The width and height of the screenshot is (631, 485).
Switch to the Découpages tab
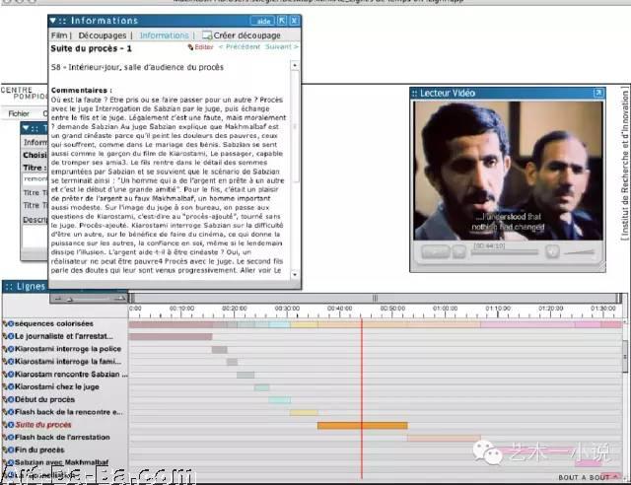point(103,35)
